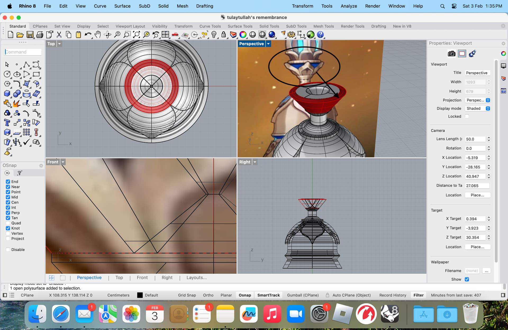Toggle the End osnap checkbox

pyautogui.click(x=8, y=182)
